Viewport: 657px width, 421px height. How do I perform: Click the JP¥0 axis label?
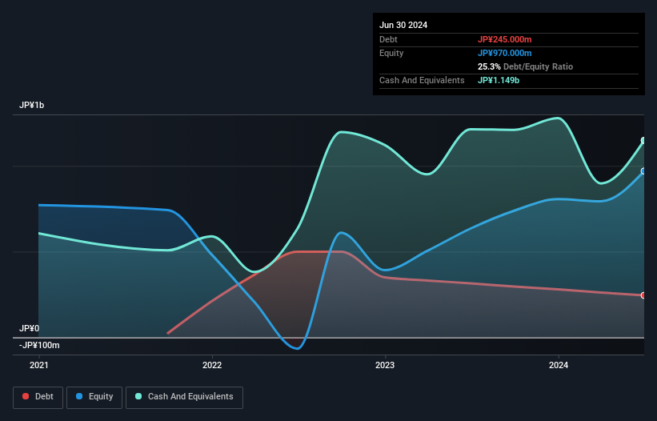(x=29, y=328)
